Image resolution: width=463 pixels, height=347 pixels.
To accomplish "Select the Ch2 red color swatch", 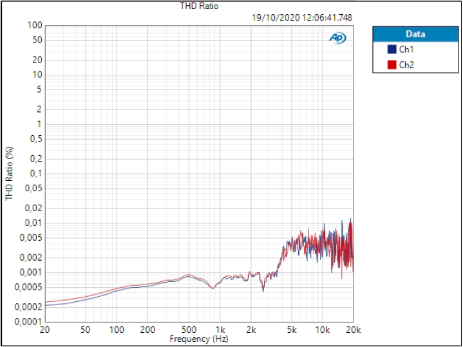I will pyautogui.click(x=392, y=64).
